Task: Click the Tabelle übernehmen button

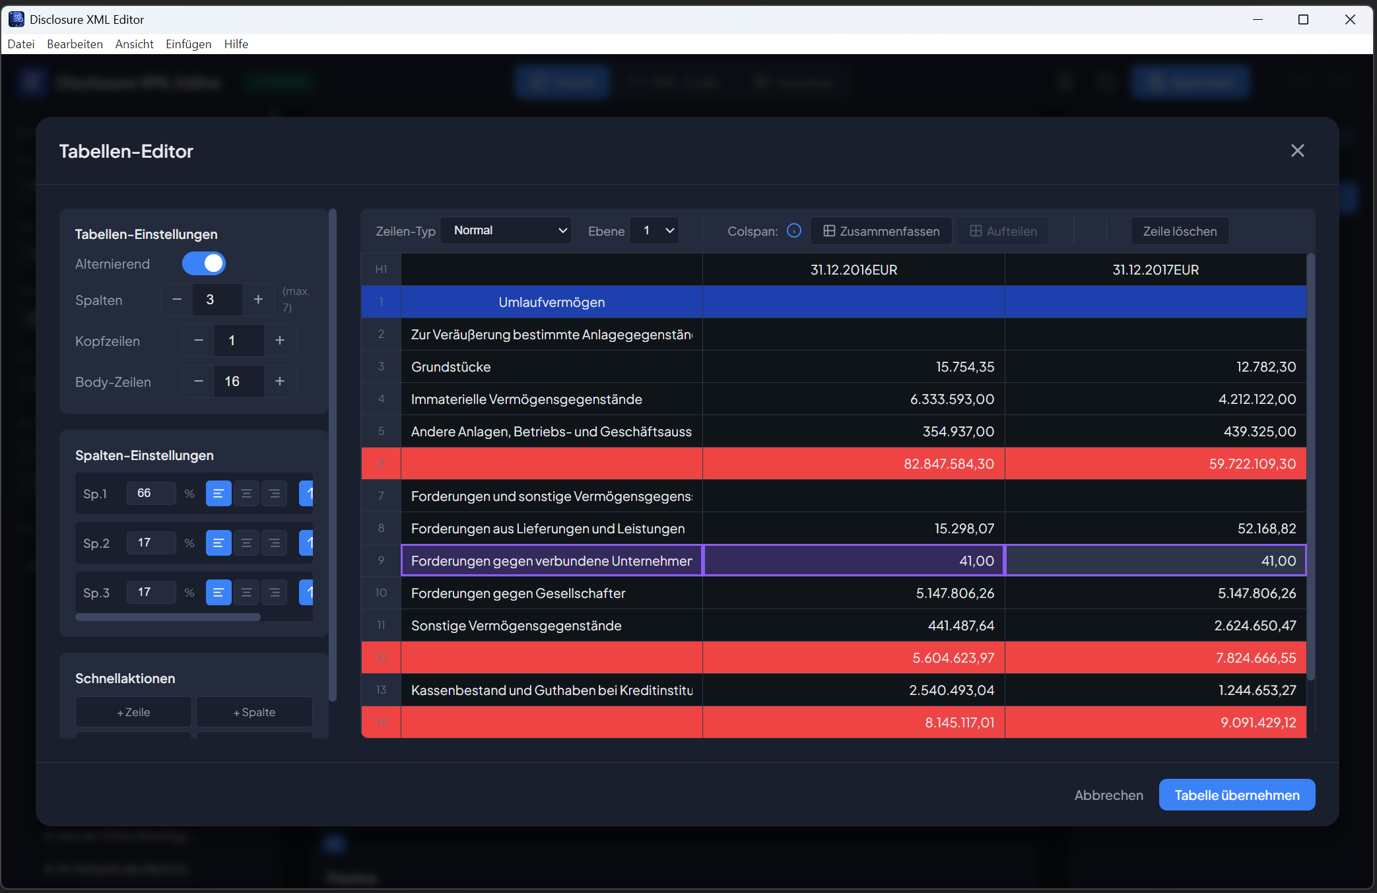Action: pos(1236,795)
